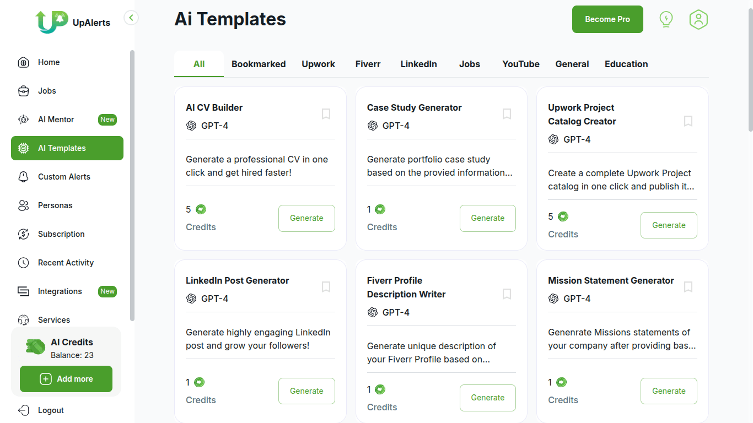This screenshot has height=423, width=753.
Task: Click the credit coin on LinkedIn Post Generator
Action: [200, 382]
